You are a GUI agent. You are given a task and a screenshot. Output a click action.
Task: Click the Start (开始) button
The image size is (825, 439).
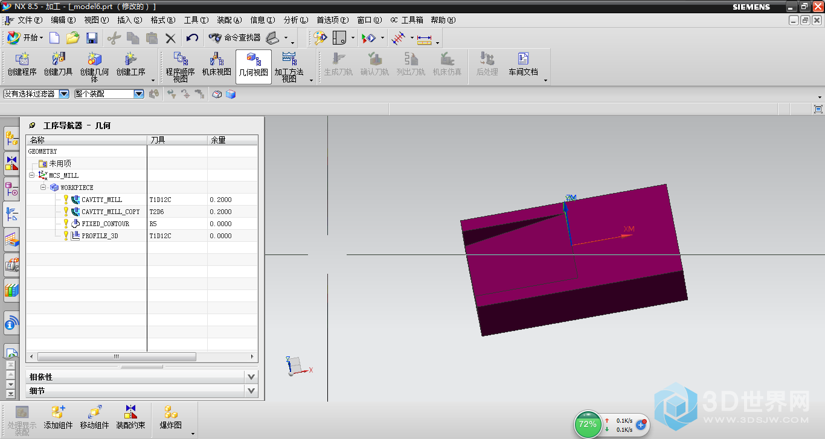click(x=25, y=37)
